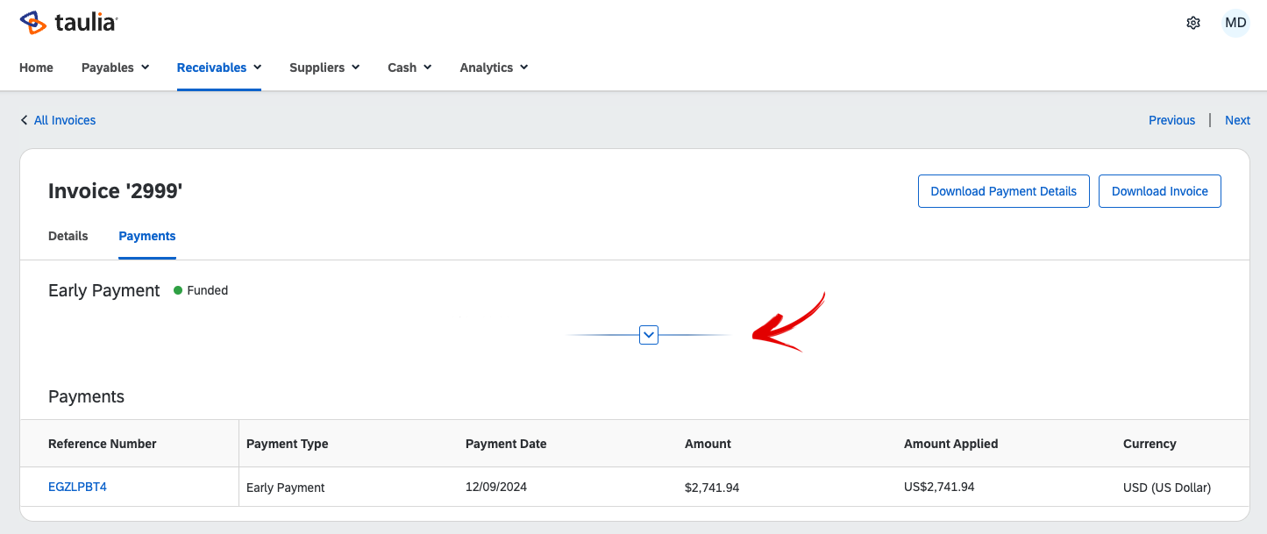1267x534 pixels.
Task: Click the Download Payment Details button
Action: [x=1003, y=191]
